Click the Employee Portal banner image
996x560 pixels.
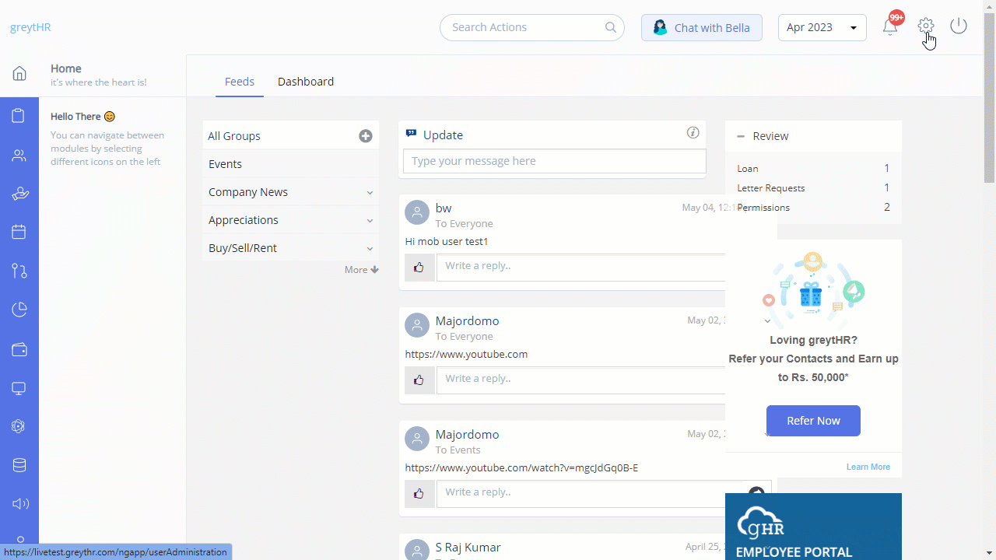tap(813, 527)
